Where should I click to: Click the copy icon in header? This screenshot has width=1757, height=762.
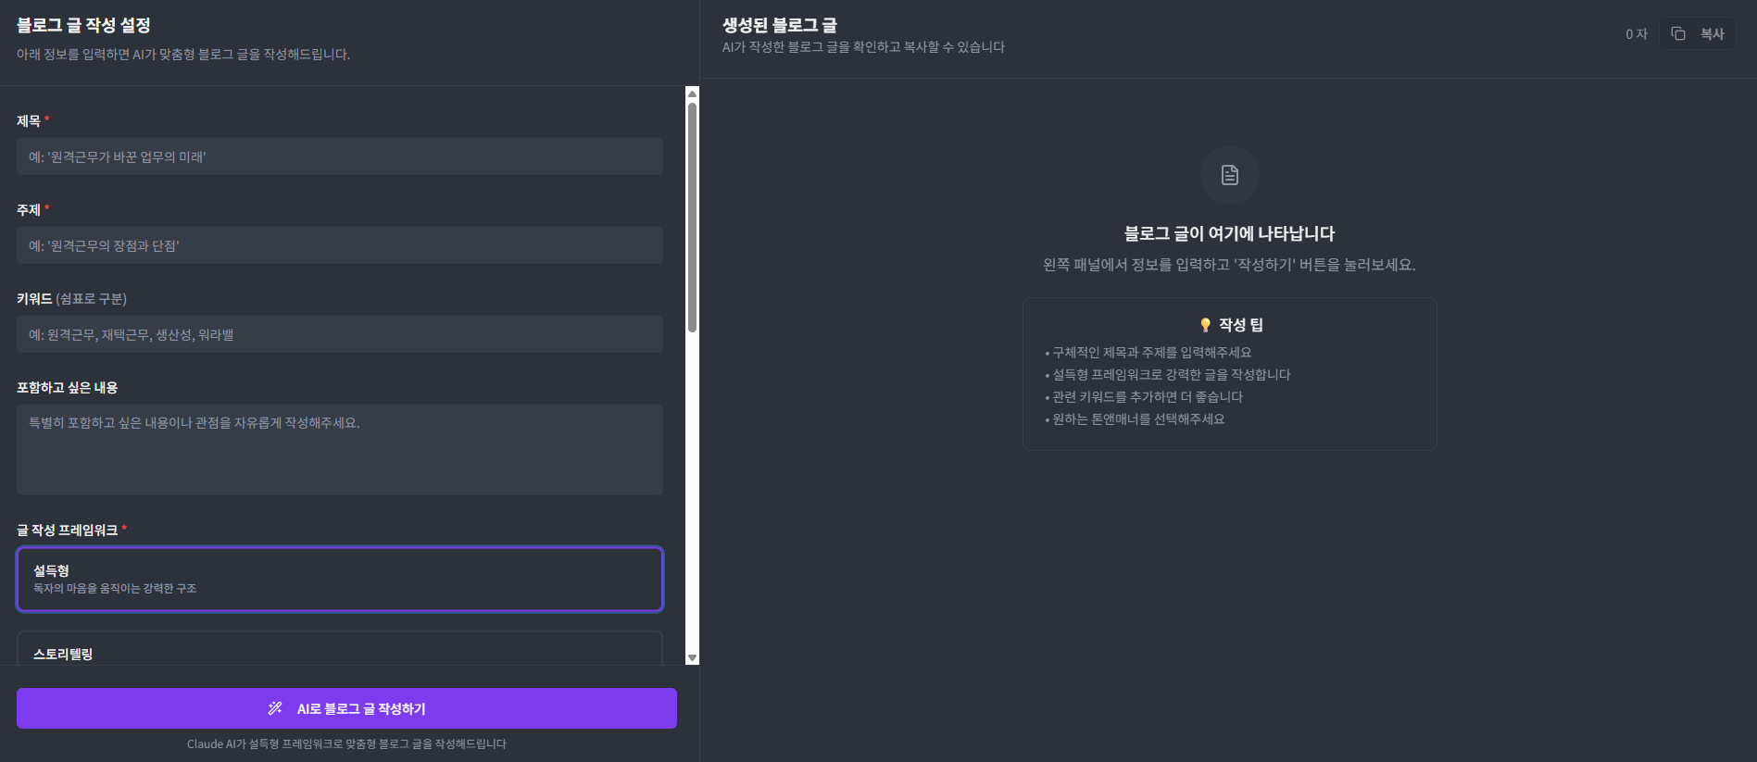tap(1677, 33)
